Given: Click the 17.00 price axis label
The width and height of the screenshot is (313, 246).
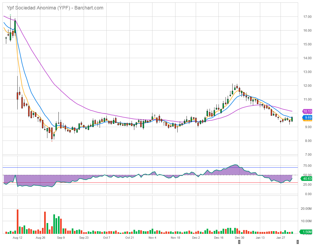Looking at the screenshot, I should [x=307, y=17].
